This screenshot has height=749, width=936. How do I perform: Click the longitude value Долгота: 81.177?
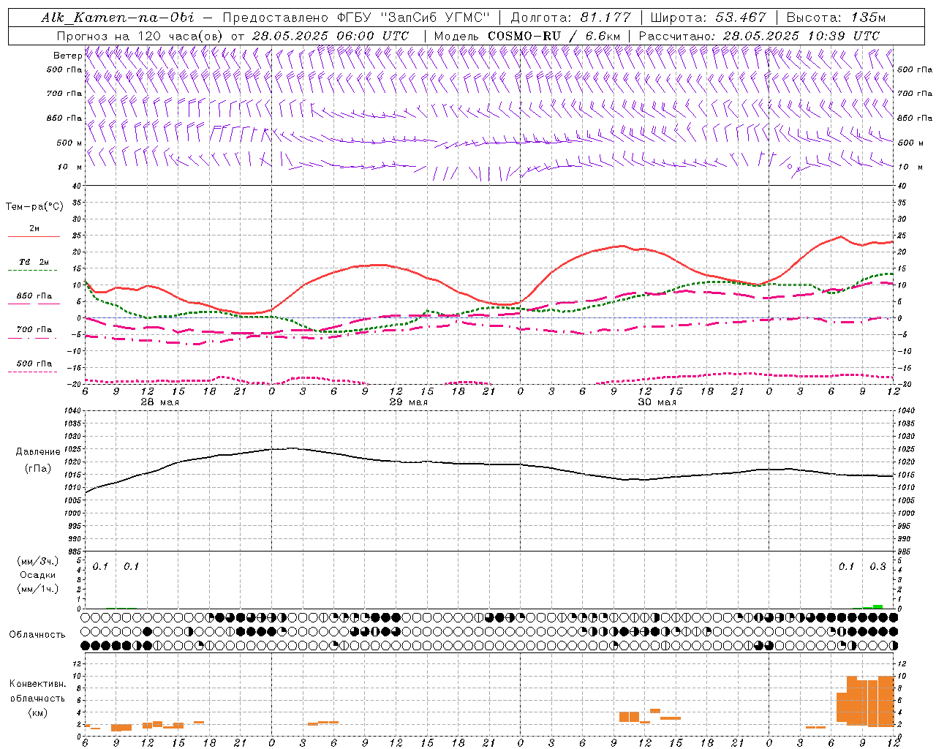tap(570, 18)
